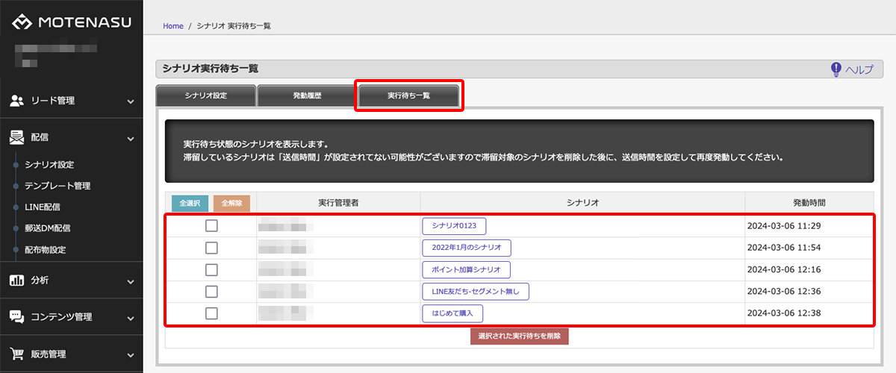Screen dimensions: 896x373
Task: Expand the 分析 menu chevron
Action: [131, 281]
